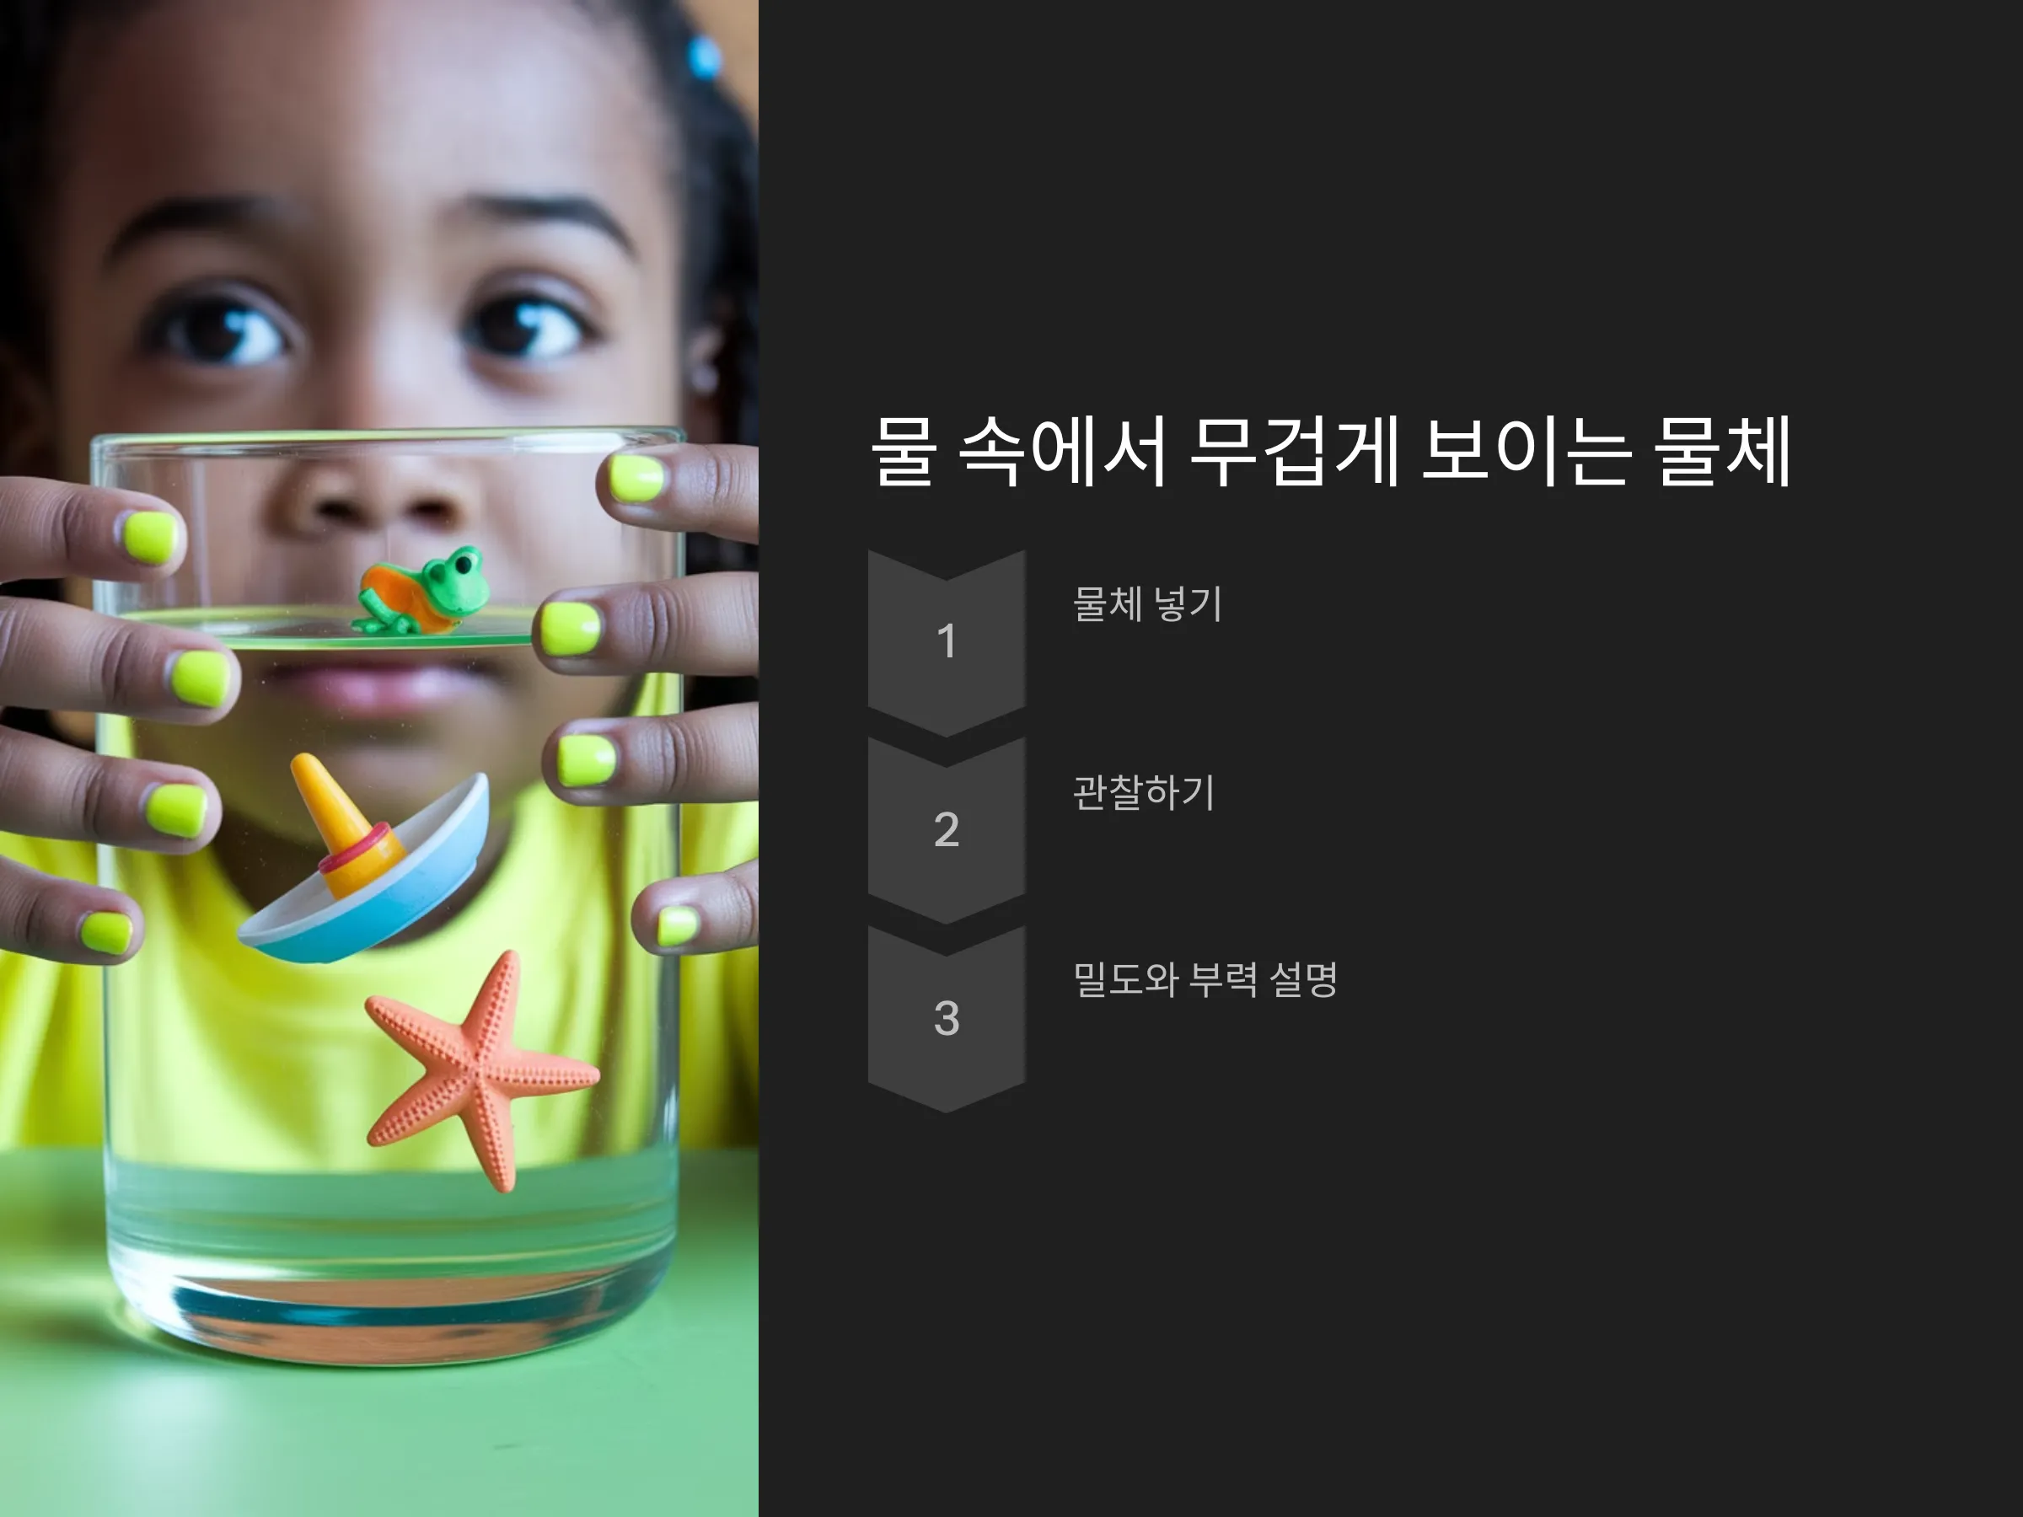Select the photo of the girl with the glass
Screen dimensions: 2023x1517
coord(378,759)
